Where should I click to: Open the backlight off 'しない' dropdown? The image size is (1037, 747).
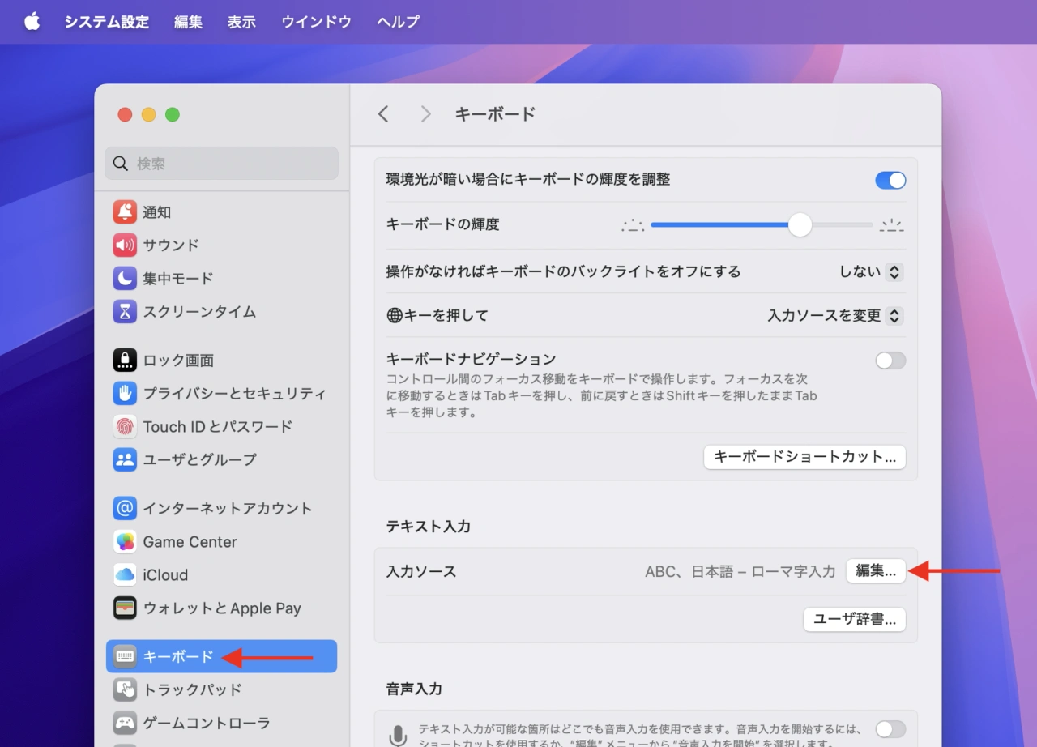click(872, 272)
